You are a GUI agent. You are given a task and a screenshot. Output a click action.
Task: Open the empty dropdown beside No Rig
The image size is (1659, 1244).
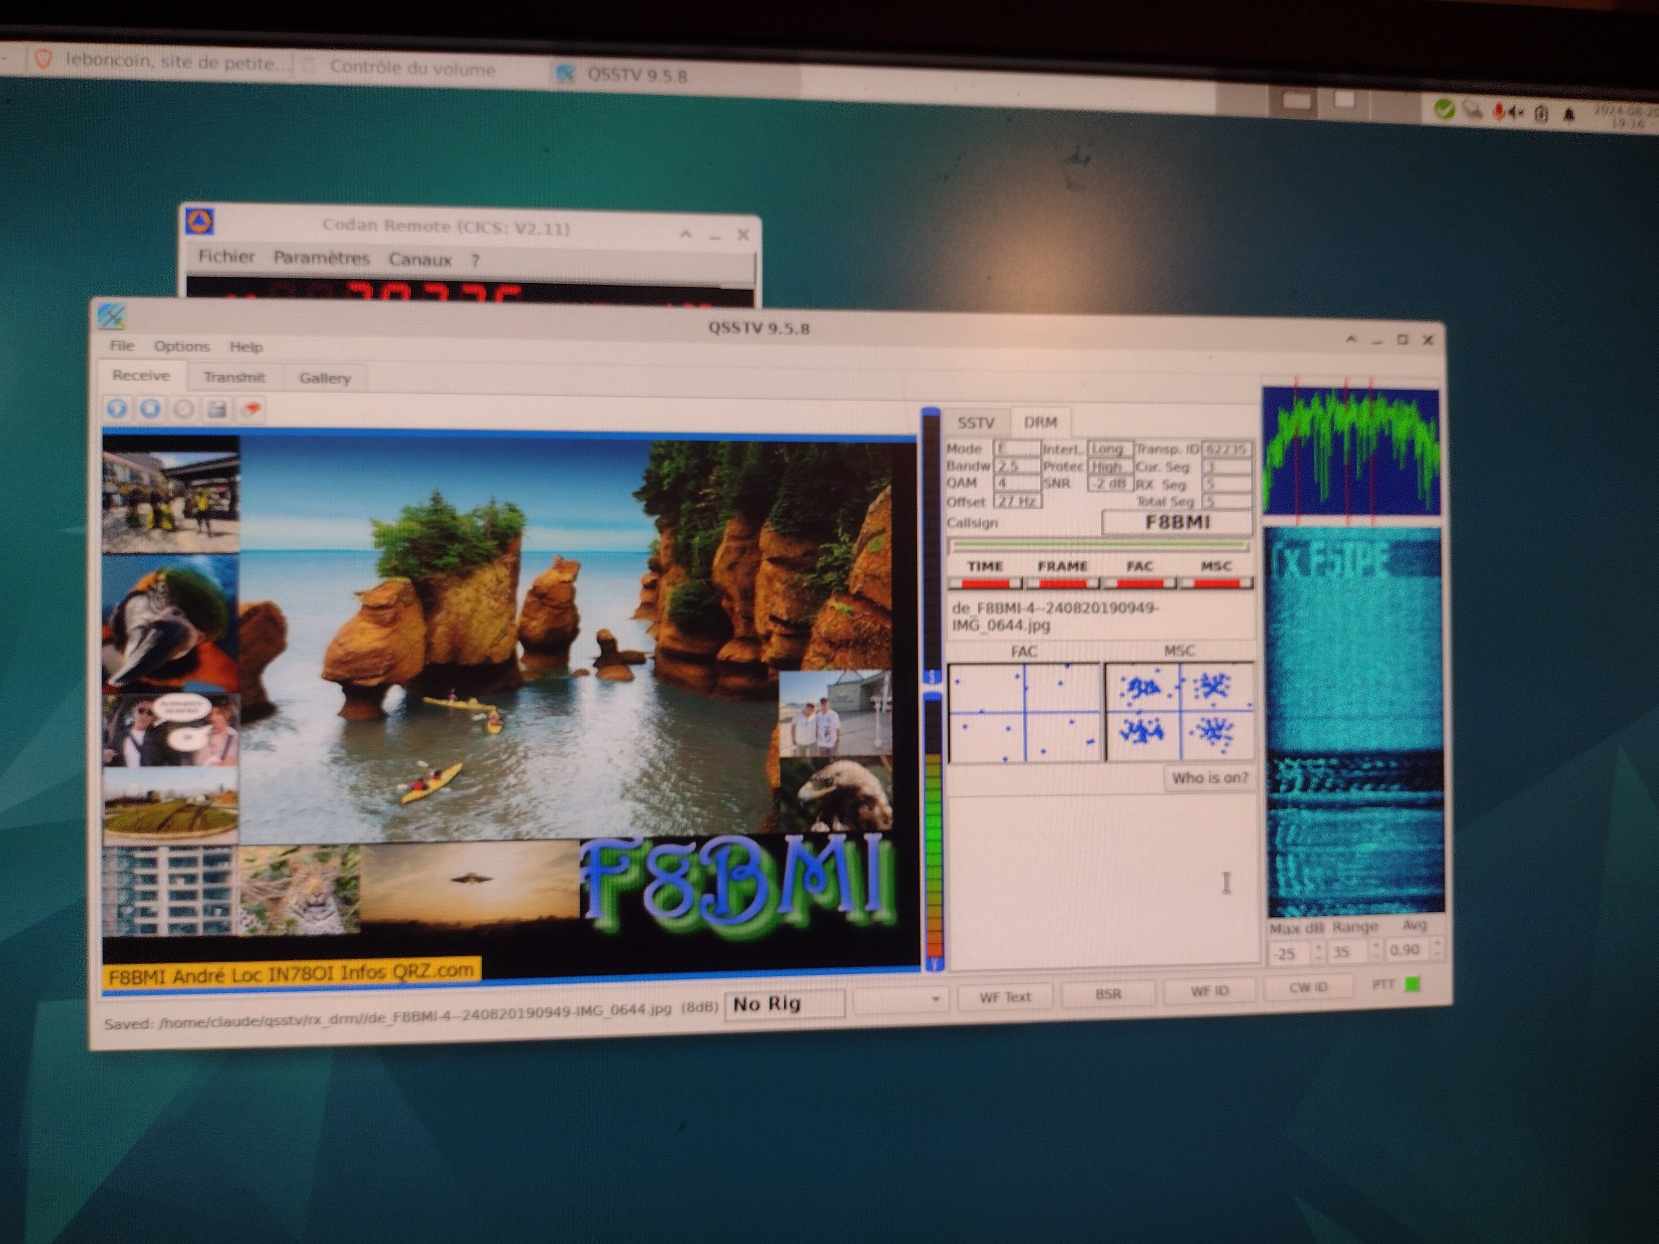coord(901,1000)
